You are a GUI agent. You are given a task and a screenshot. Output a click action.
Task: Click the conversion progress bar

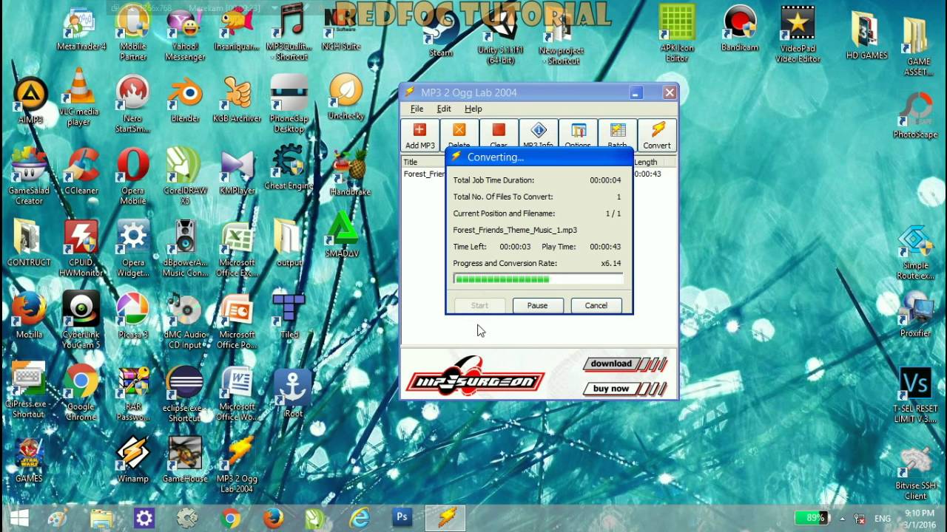tap(539, 279)
